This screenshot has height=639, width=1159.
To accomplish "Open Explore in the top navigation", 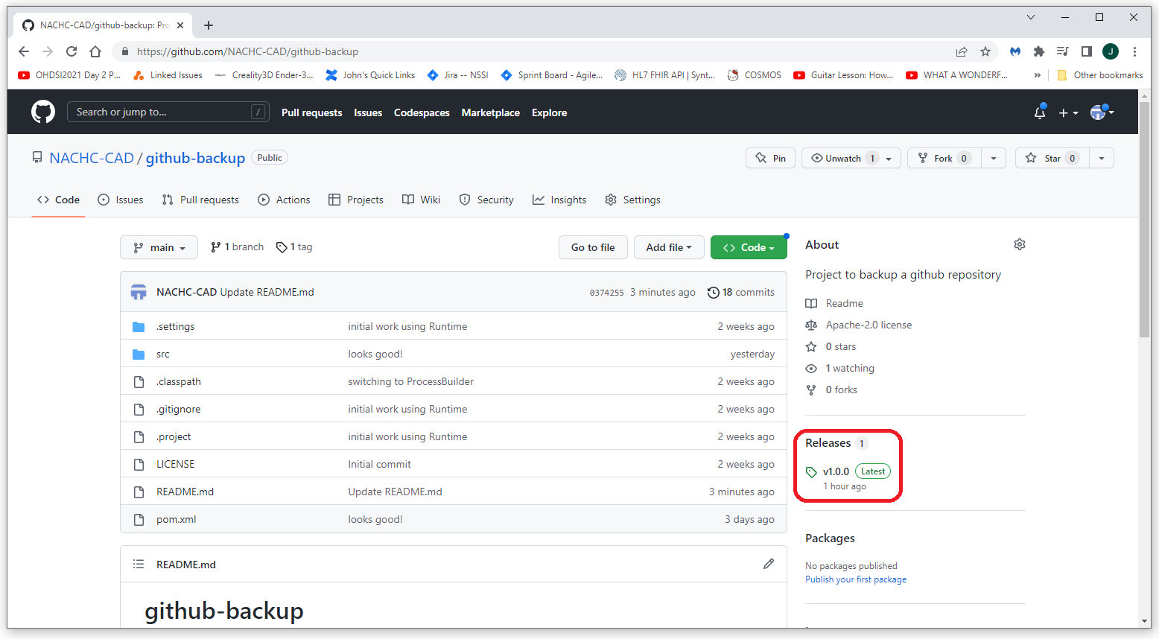I will coord(550,112).
